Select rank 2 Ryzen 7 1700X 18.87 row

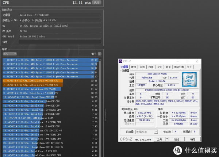(x=51, y=64)
